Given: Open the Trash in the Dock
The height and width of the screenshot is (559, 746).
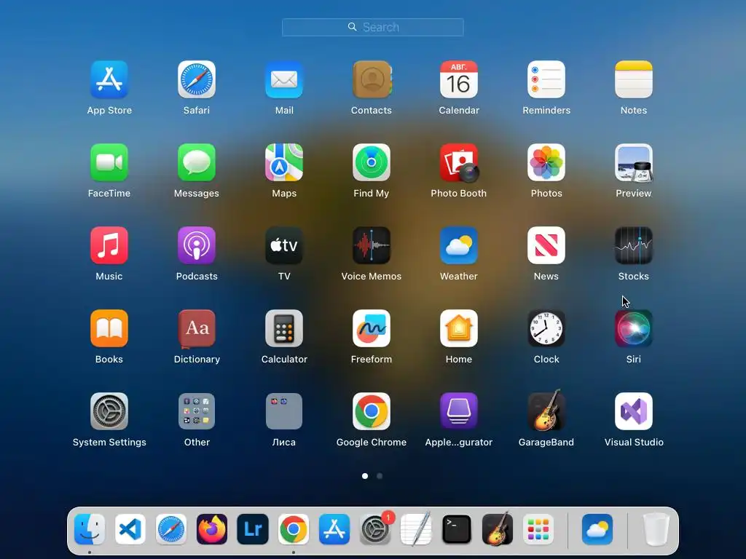Looking at the screenshot, I should click(656, 529).
